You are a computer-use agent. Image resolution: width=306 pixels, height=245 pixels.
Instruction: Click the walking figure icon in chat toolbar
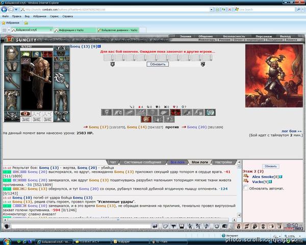(190, 226)
